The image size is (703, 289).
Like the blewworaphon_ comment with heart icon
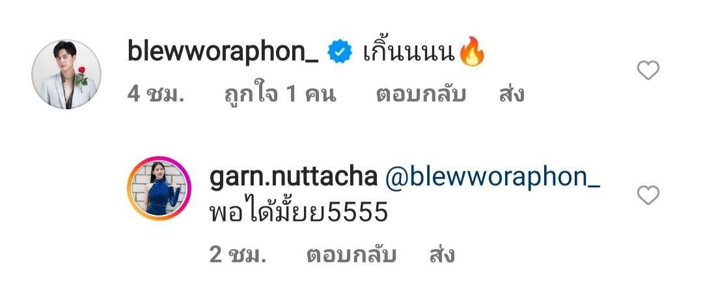tap(648, 70)
